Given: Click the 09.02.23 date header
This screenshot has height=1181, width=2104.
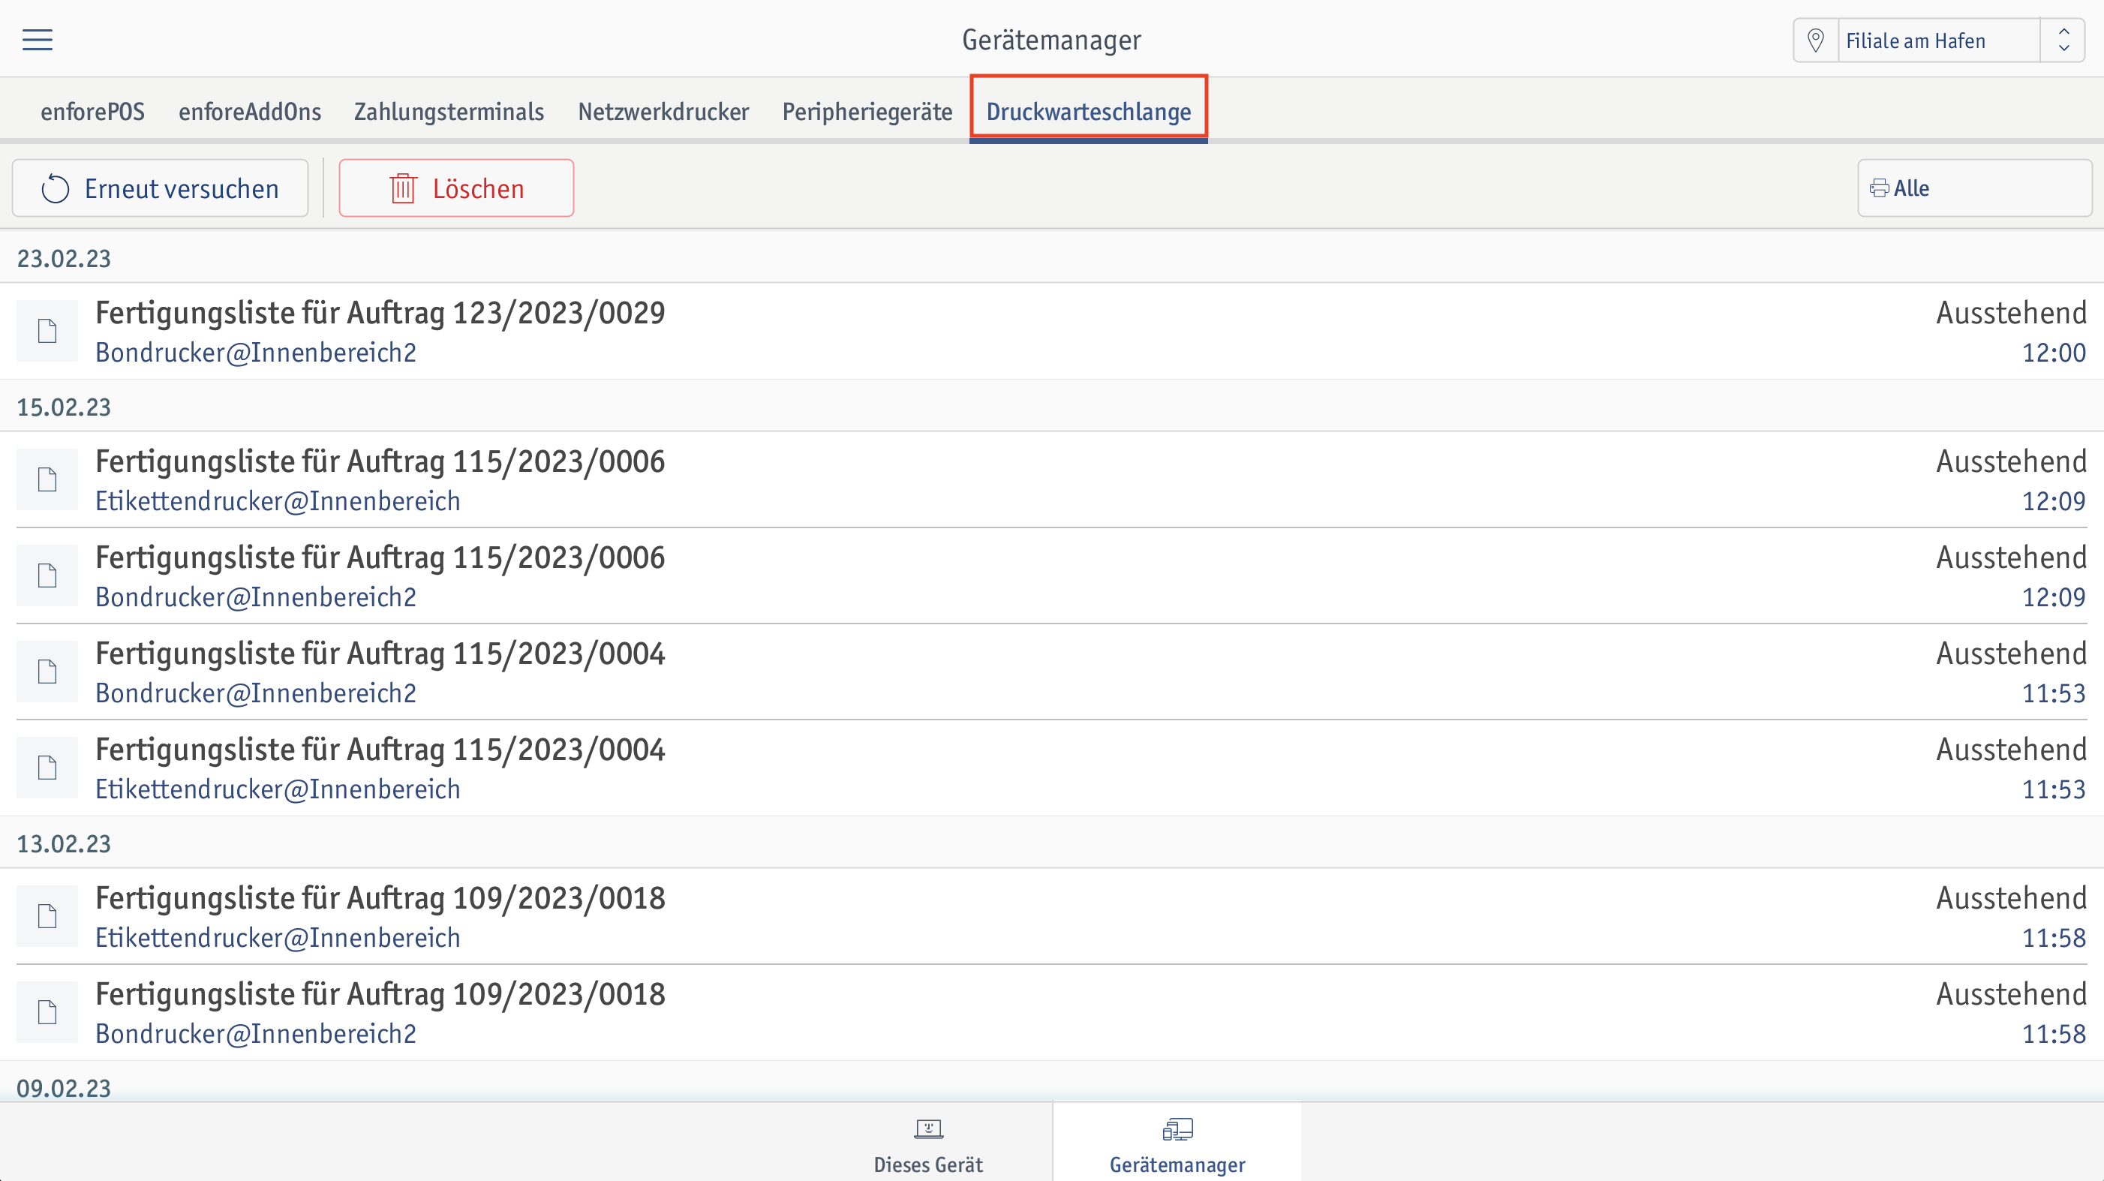Looking at the screenshot, I should point(64,1088).
